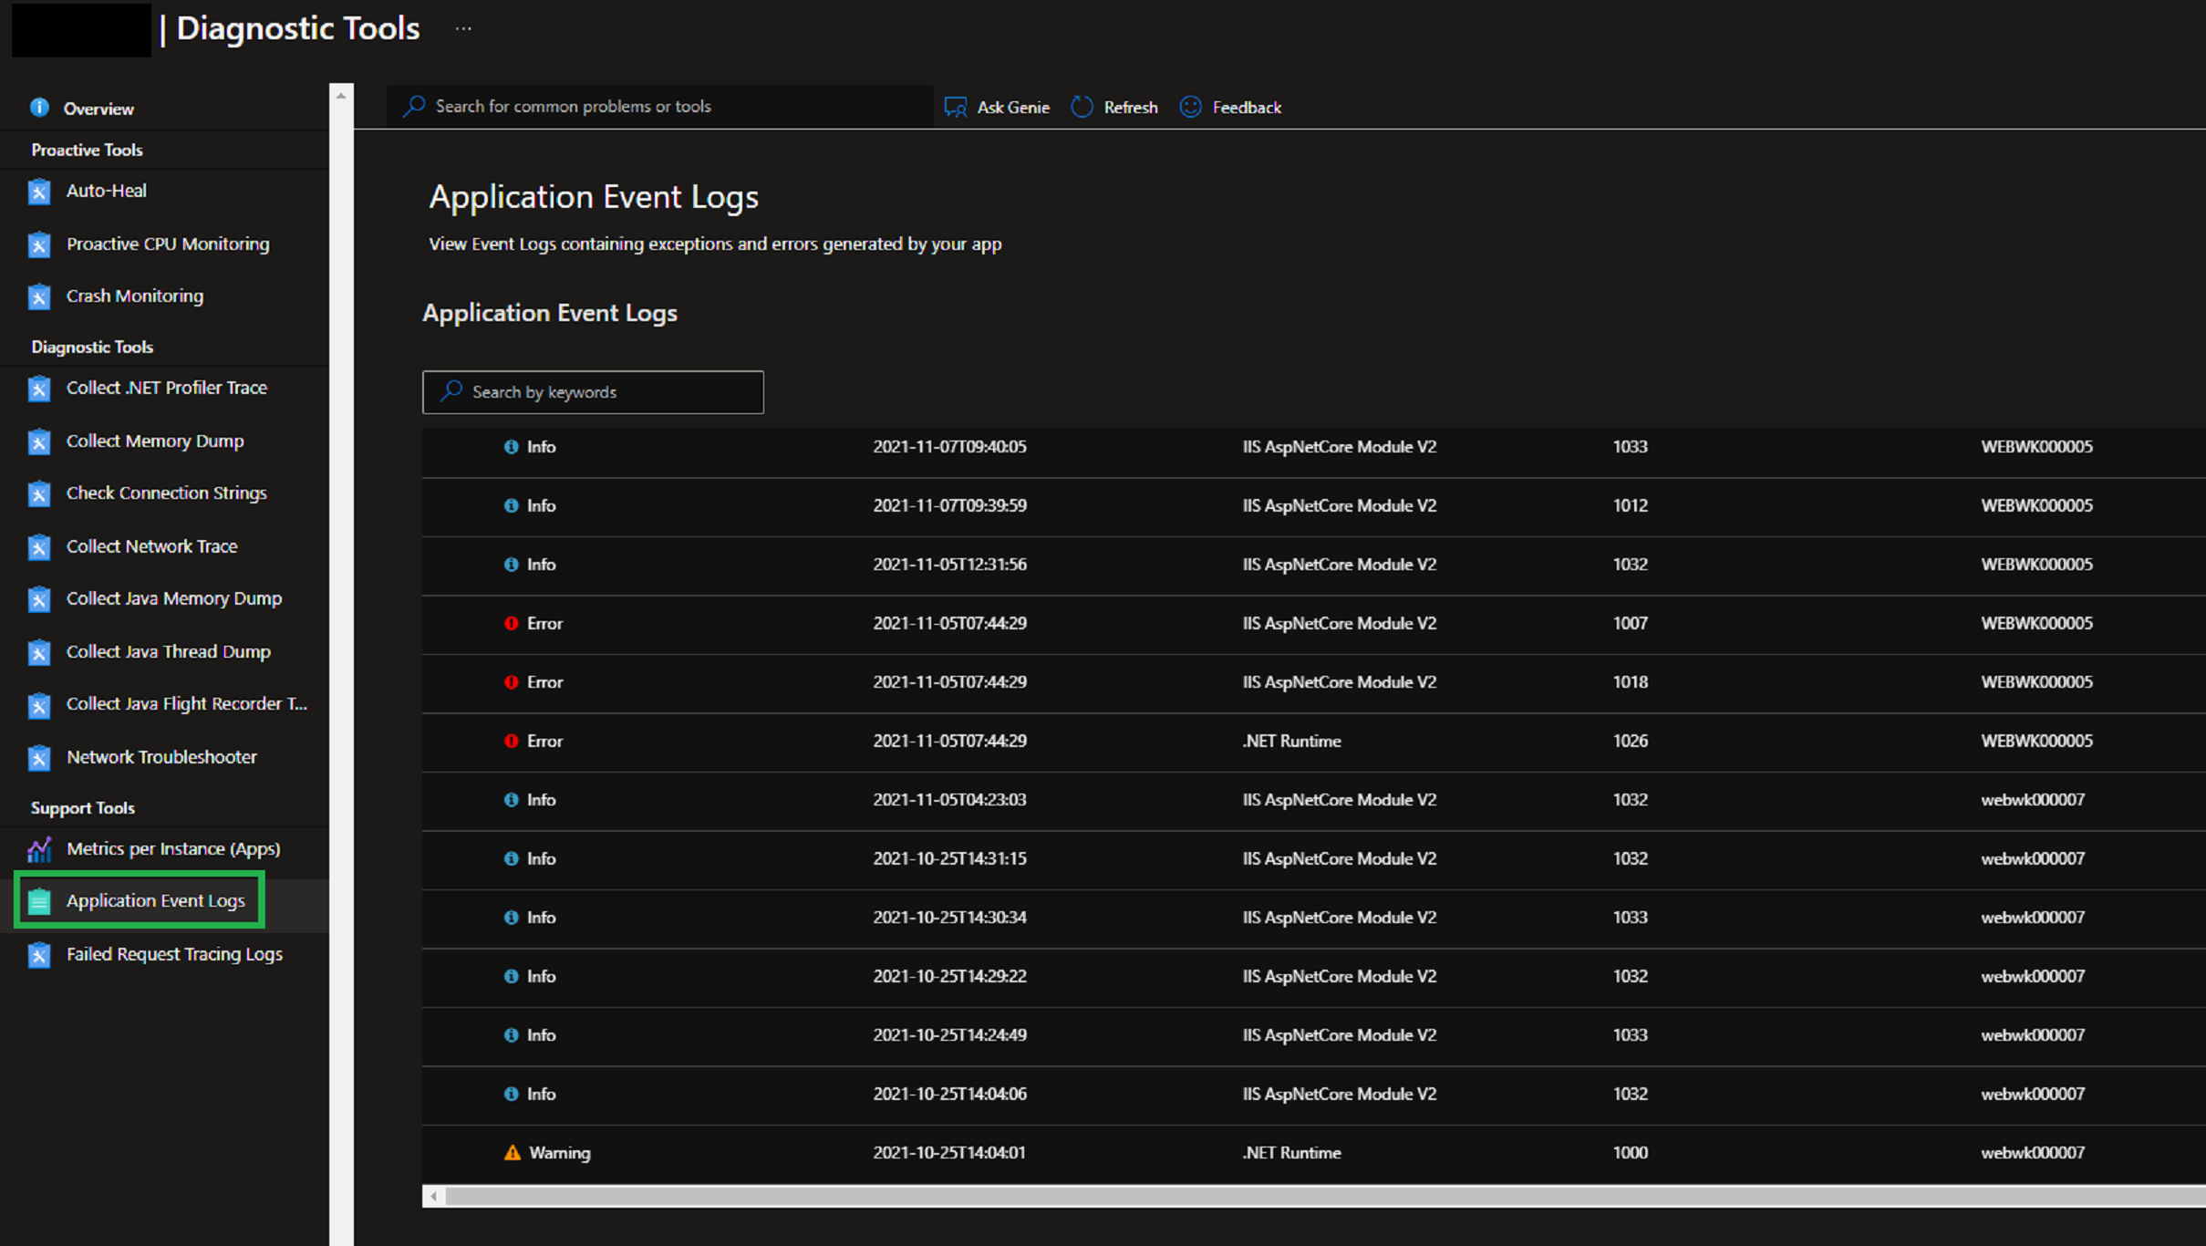Click the Metrics per Instance chart icon
Viewport: 2206px width, 1246px height.
(x=39, y=849)
